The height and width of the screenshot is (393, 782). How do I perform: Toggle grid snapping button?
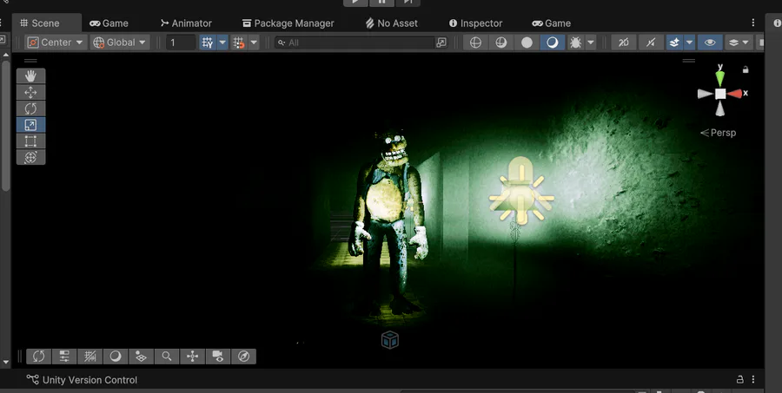pyautogui.click(x=239, y=43)
